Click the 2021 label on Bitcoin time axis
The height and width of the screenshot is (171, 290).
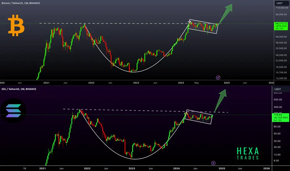pyautogui.click(x=46, y=83)
